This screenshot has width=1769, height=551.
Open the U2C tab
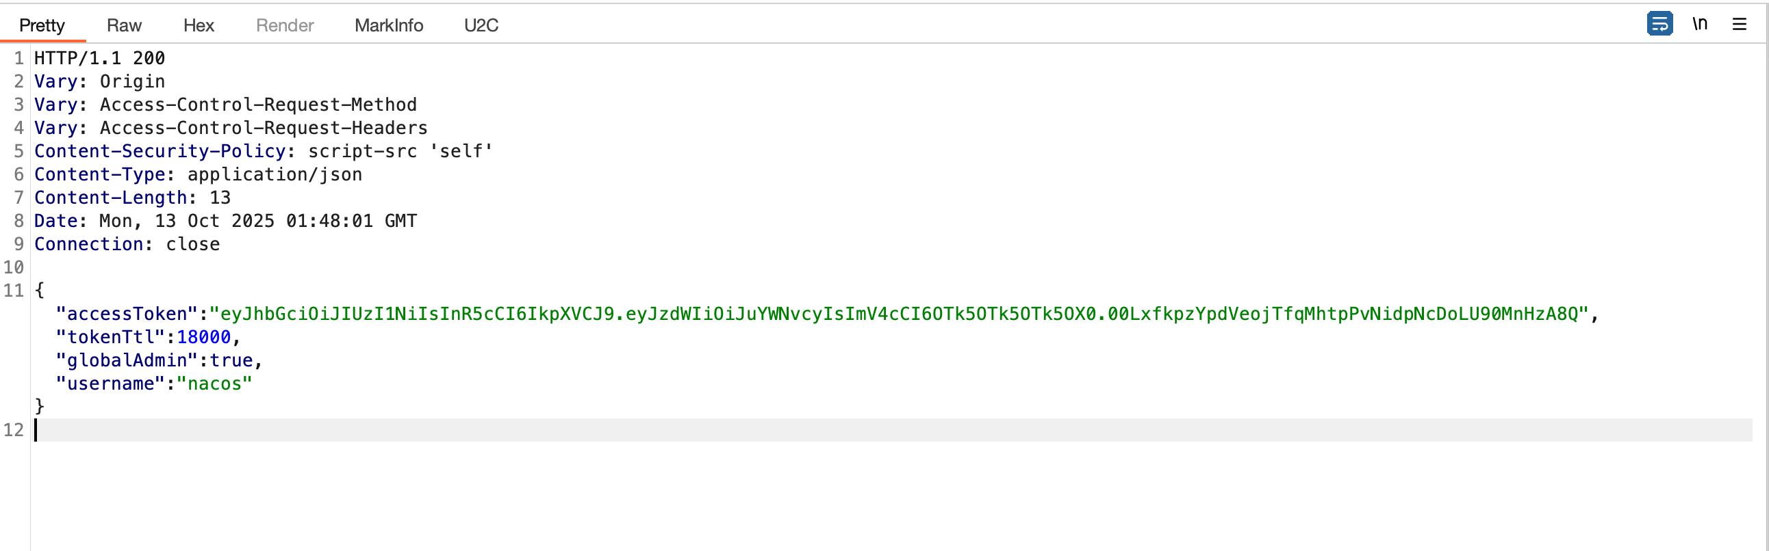point(481,25)
